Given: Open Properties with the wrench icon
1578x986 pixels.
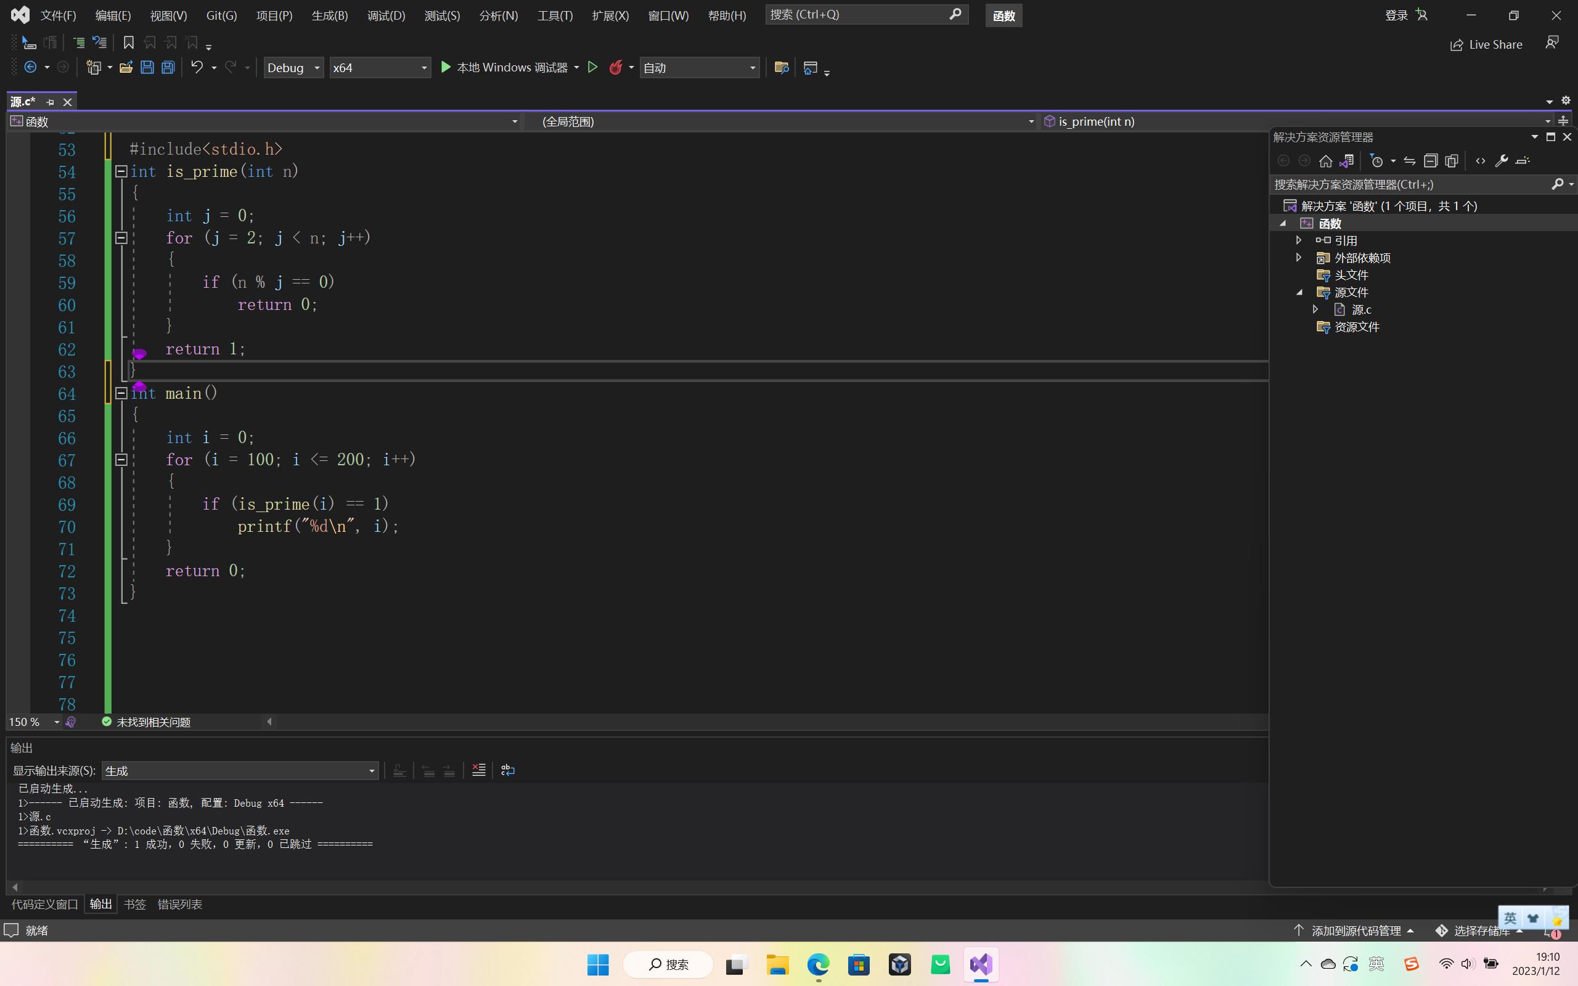Looking at the screenshot, I should click(1502, 161).
